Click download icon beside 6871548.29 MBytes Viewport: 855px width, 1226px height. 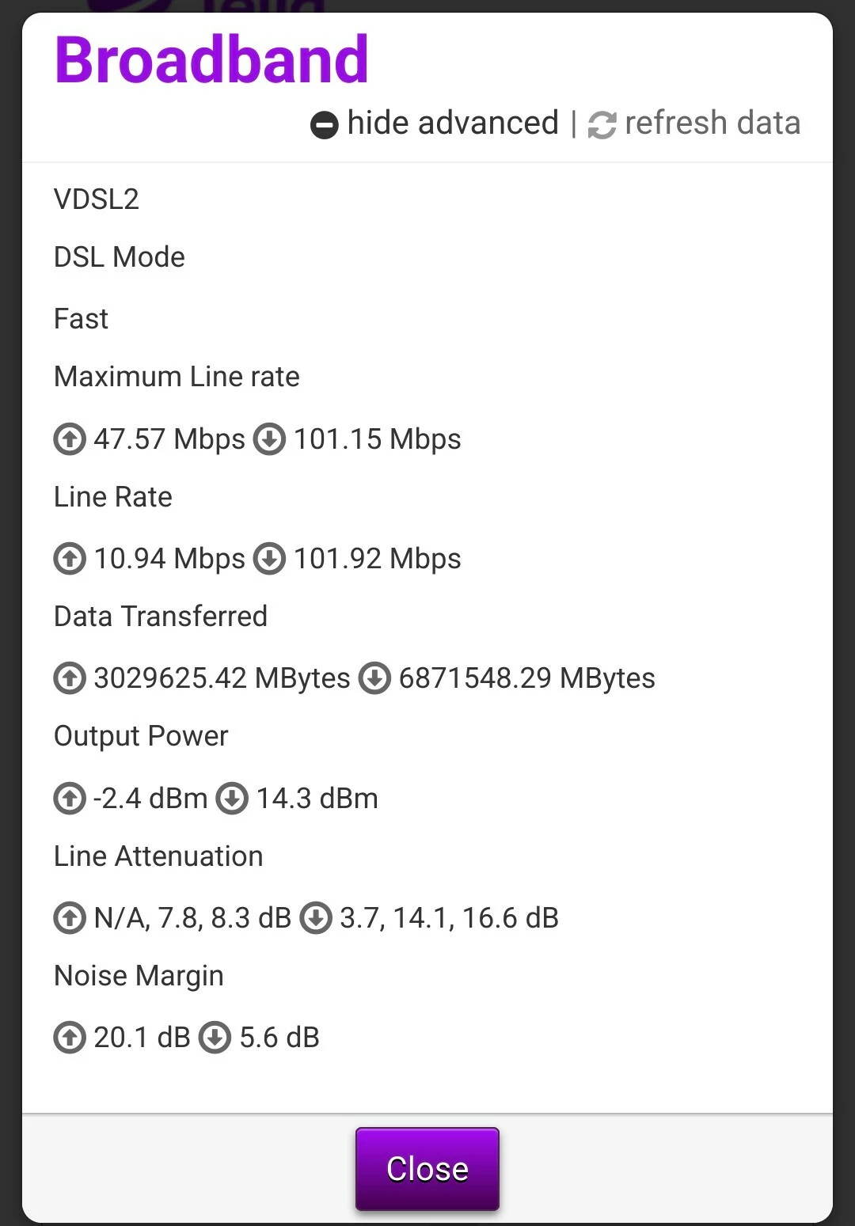tap(374, 678)
